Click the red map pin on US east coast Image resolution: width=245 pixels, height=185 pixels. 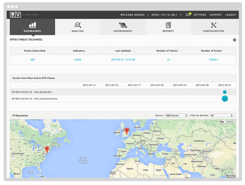click(47, 149)
